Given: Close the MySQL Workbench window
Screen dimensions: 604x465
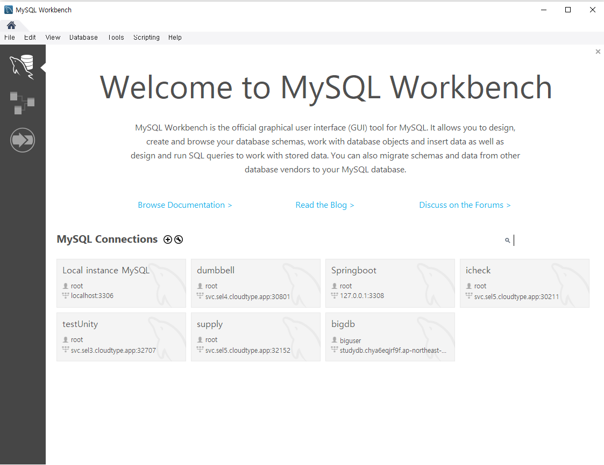Looking at the screenshot, I should pyautogui.click(x=593, y=10).
